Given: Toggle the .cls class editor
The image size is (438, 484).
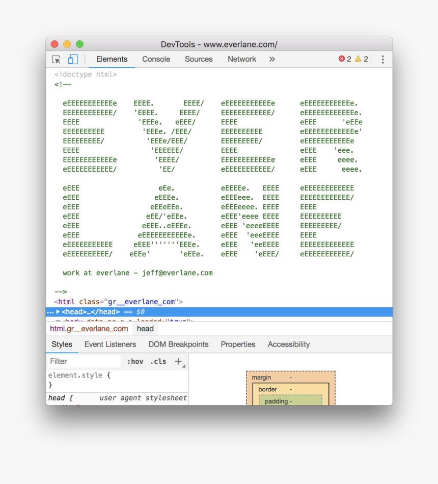Looking at the screenshot, I should [158, 361].
